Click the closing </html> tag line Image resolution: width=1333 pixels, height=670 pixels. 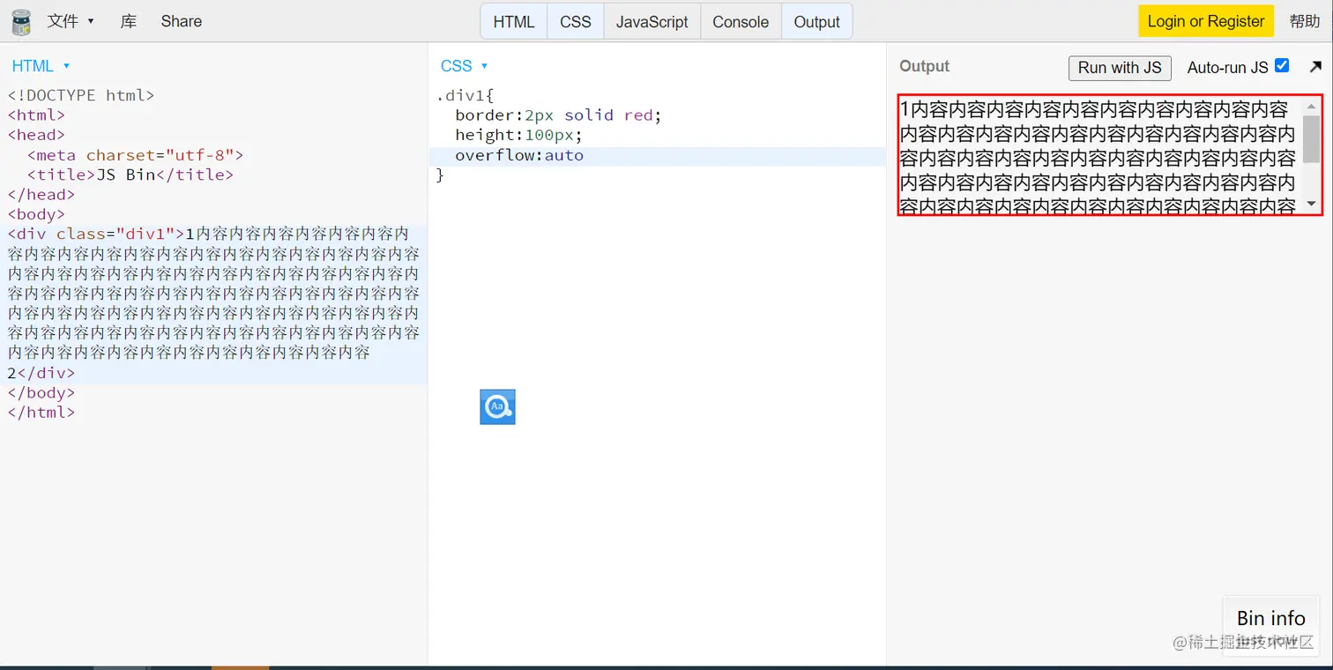coord(41,413)
